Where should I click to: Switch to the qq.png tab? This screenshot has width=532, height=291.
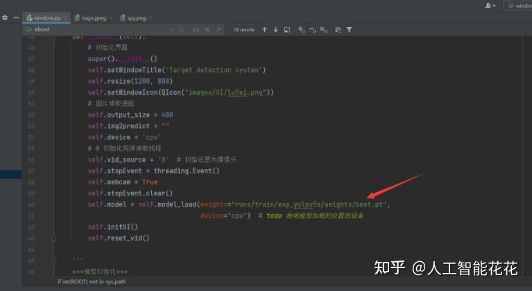click(136, 18)
